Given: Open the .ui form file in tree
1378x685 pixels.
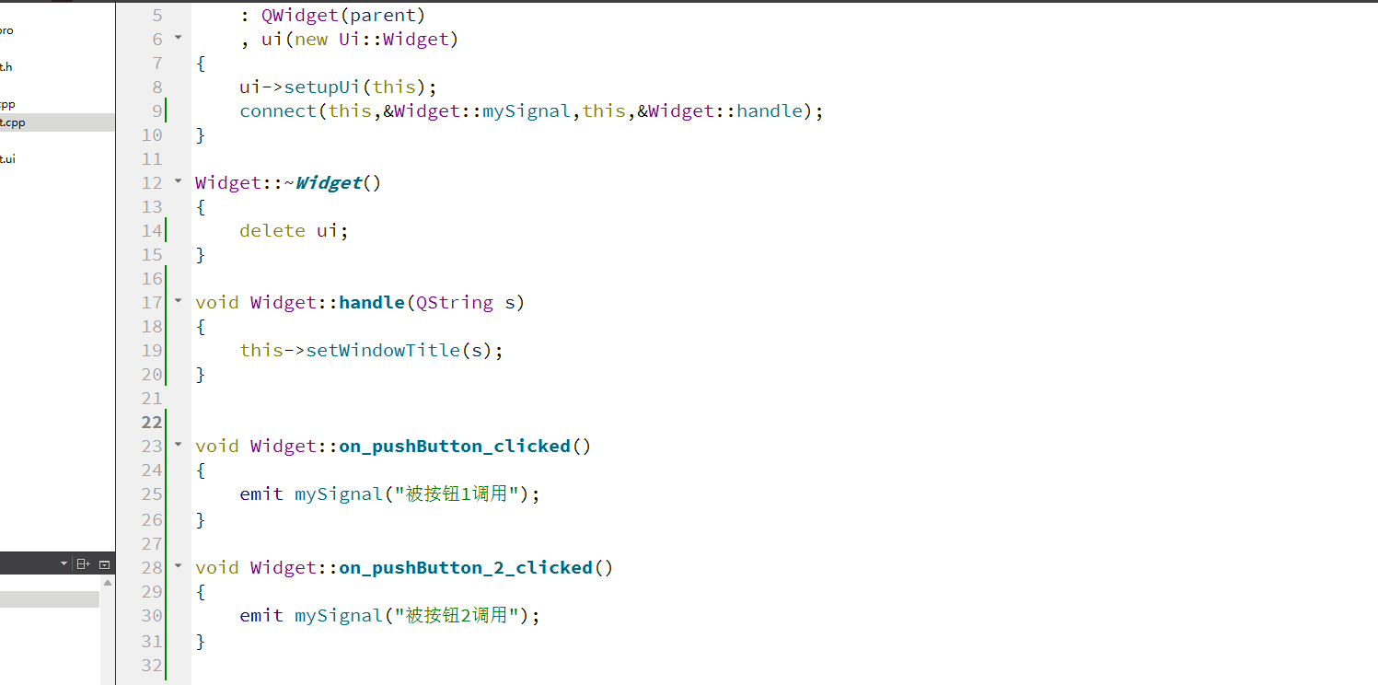Looking at the screenshot, I should pyautogui.click(x=7, y=158).
